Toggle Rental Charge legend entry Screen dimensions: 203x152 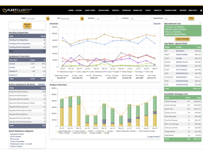(x=126, y=72)
